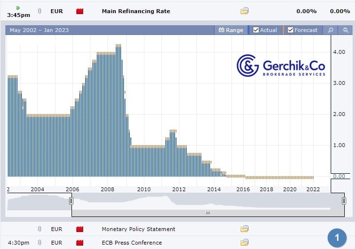The height and width of the screenshot is (249, 355).
Task: Uncheck the Forecast data checkbox
Action: click(x=291, y=30)
